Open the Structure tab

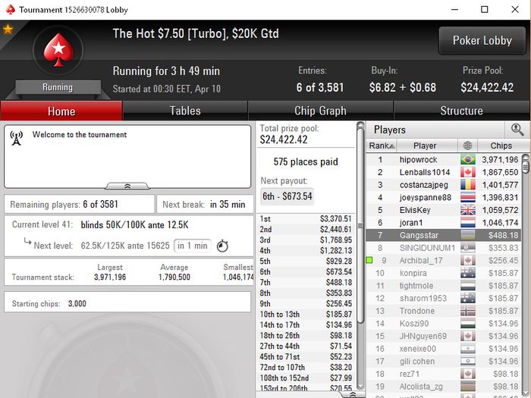tap(461, 111)
